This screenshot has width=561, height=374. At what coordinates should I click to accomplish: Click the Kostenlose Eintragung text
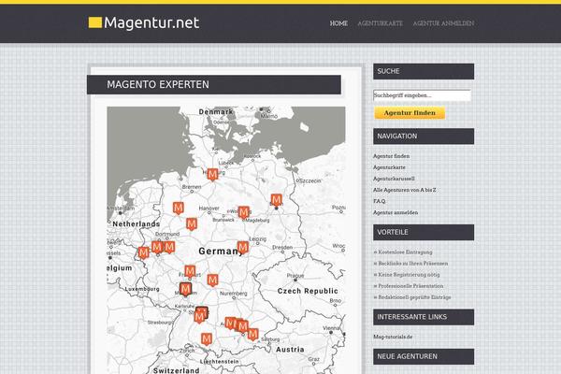coord(405,252)
